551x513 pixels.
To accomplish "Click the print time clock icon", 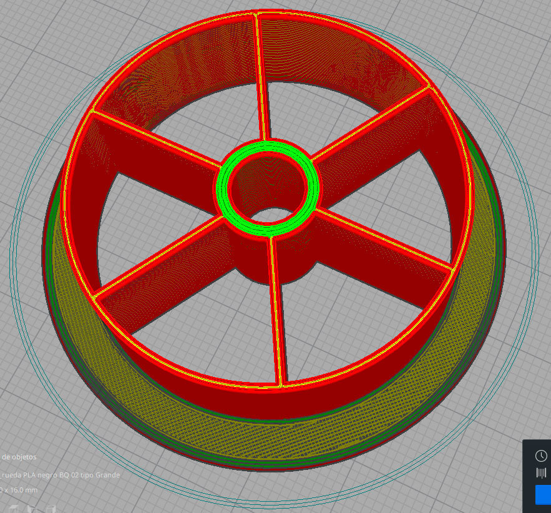I will [x=541, y=456].
